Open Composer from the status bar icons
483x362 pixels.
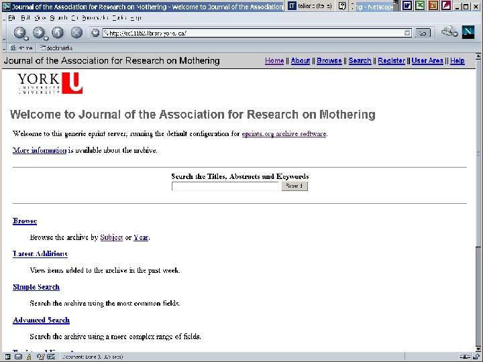point(40,357)
